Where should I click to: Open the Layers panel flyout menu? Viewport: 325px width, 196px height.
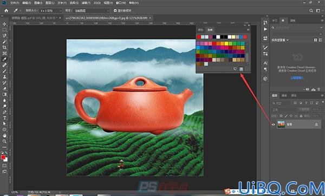point(322,95)
